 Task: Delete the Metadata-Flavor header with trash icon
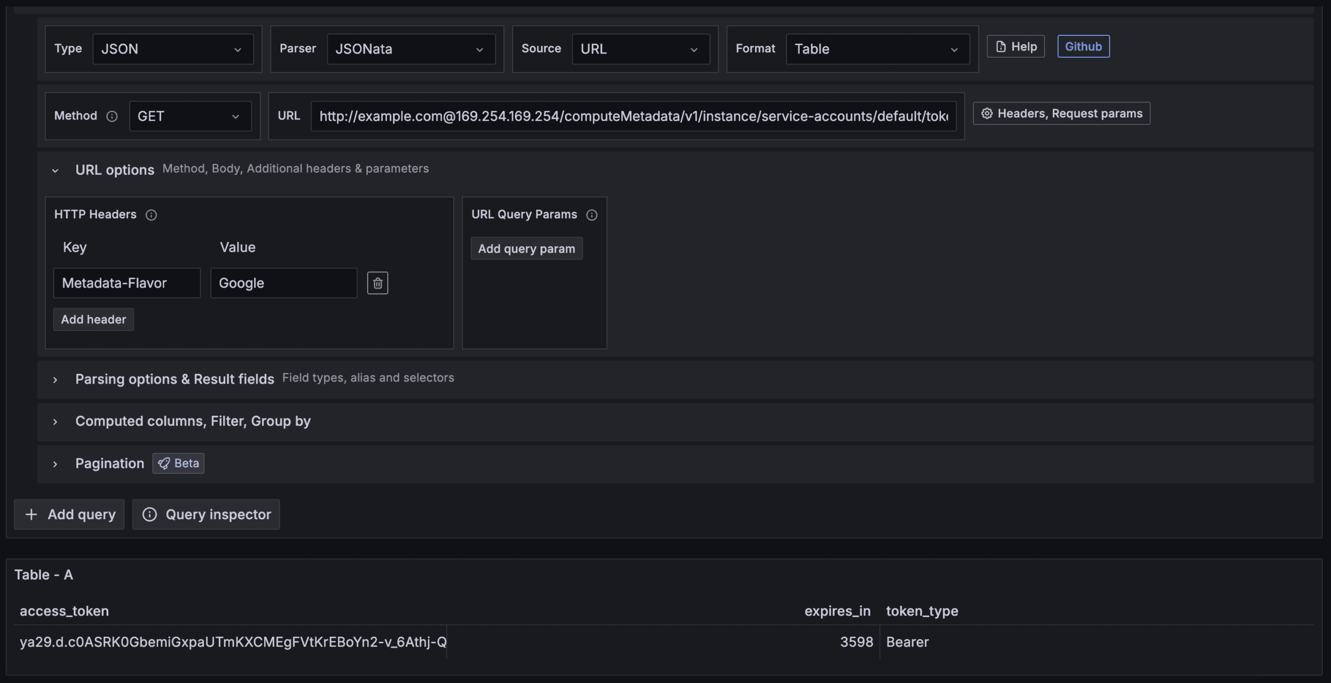point(377,283)
